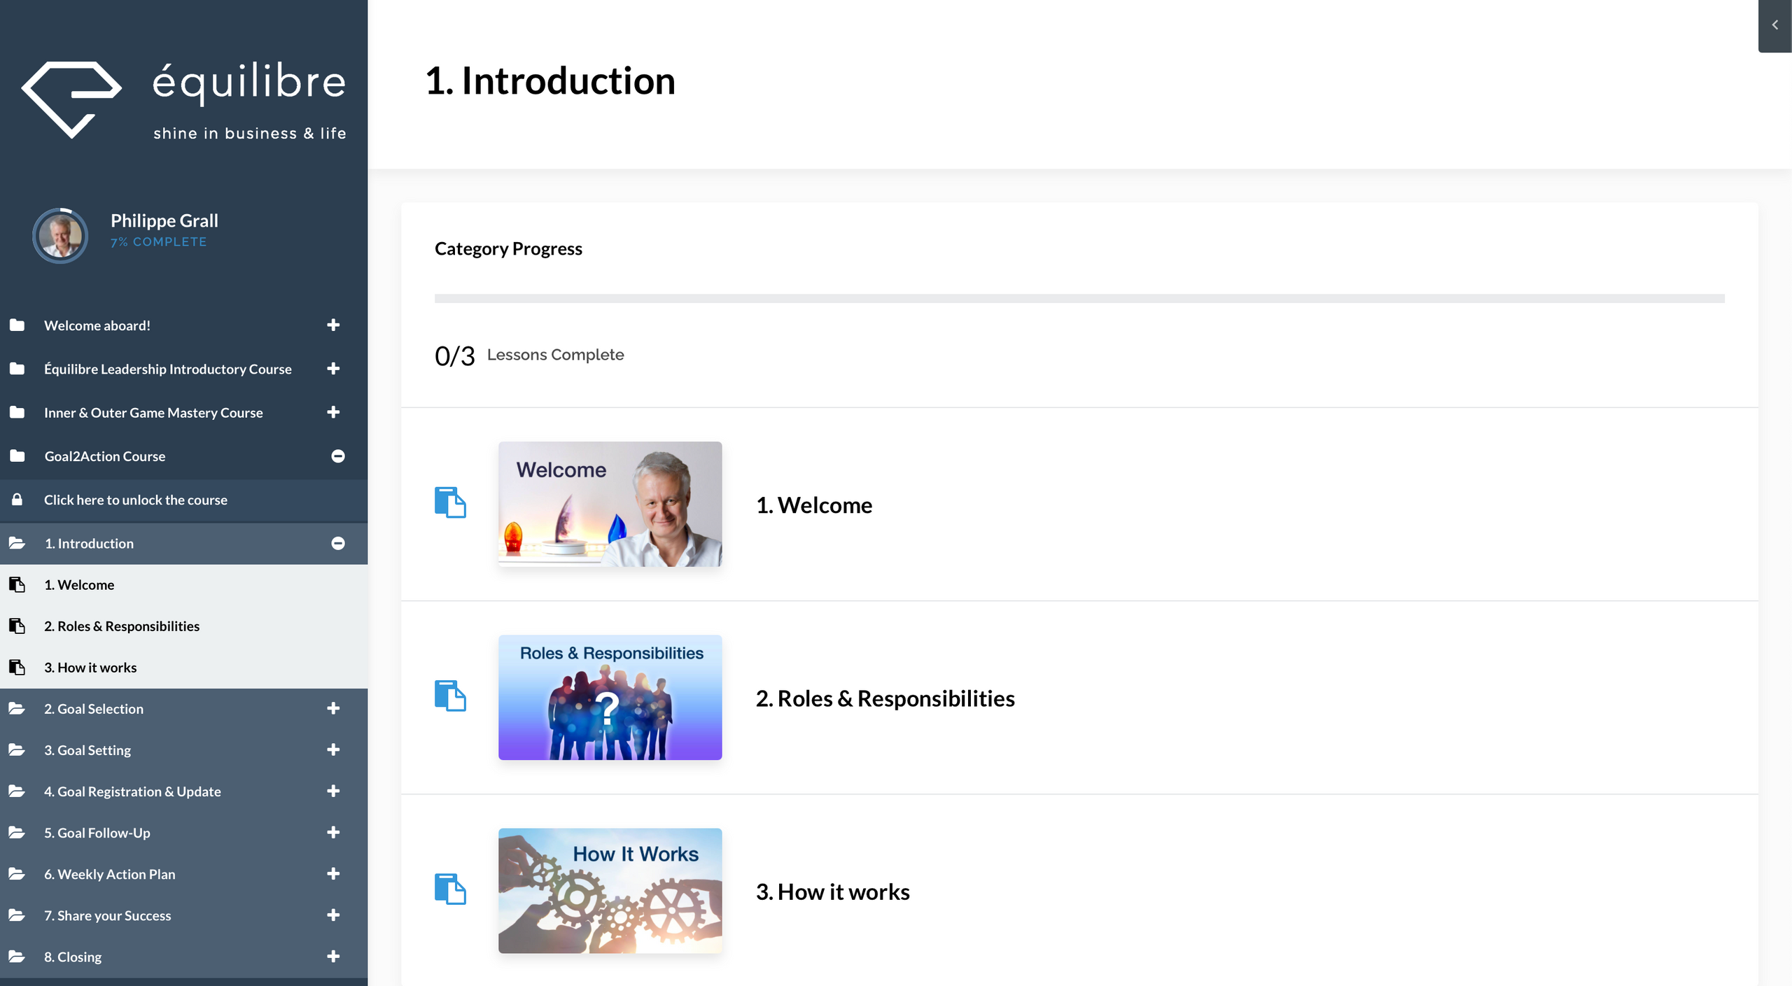The height and width of the screenshot is (986, 1792).
Task: Expand the 8. Closing category
Action: (333, 956)
